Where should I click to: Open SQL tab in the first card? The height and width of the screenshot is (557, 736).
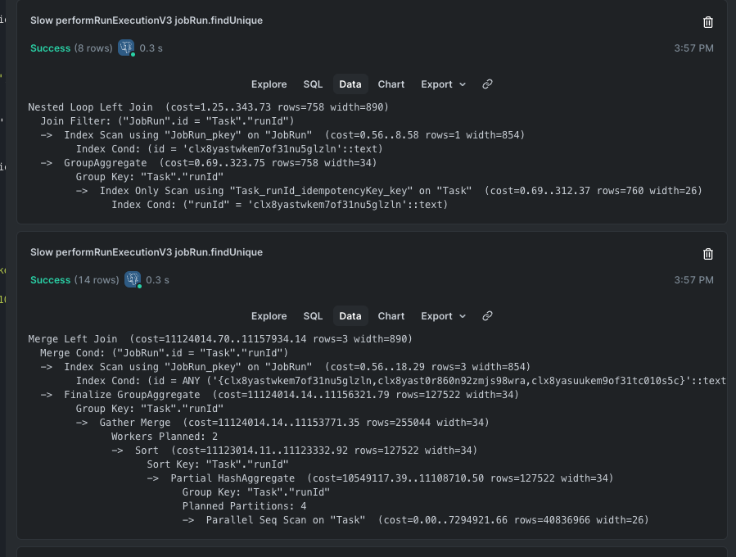pos(313,84)
